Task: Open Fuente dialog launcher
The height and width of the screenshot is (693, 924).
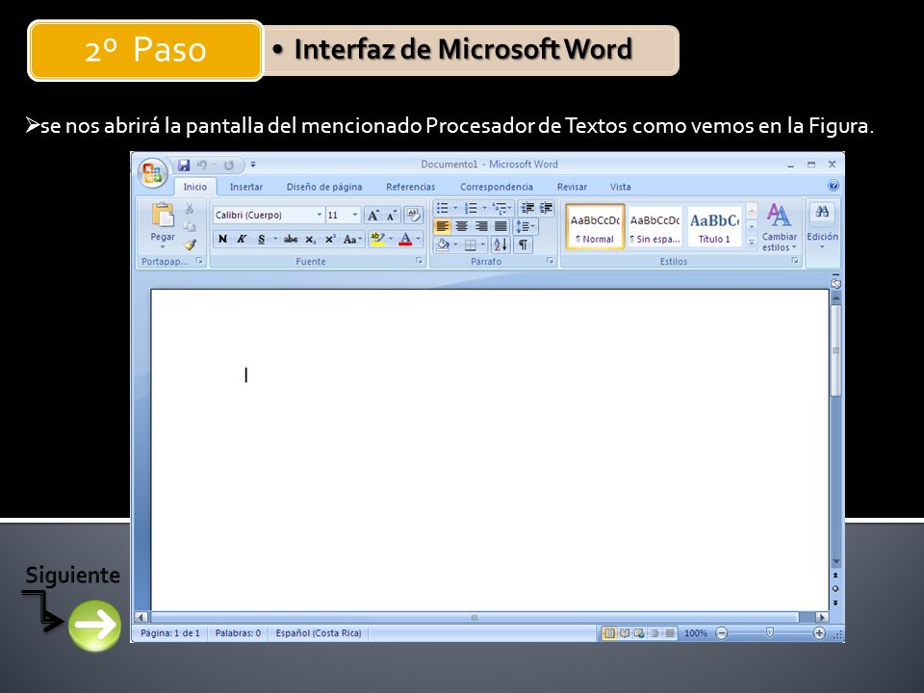Action: click(x=419, y=261)
